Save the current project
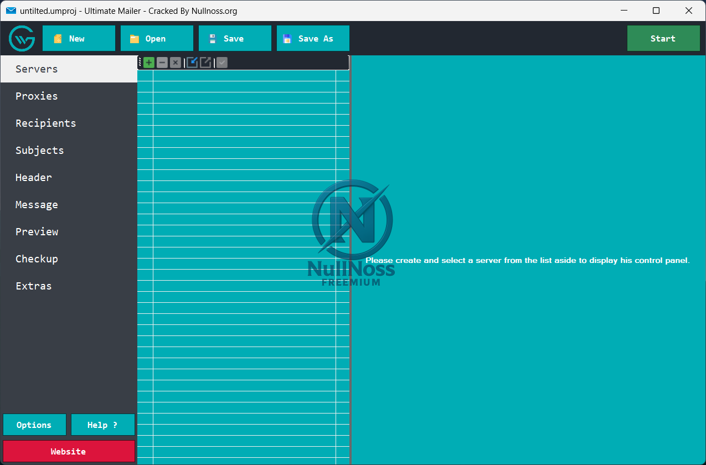This screenshot has width=706, height=465. pyautogui.click(x=235, y=38)
